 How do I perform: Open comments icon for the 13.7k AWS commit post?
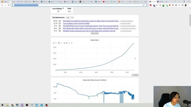[60, 23]
